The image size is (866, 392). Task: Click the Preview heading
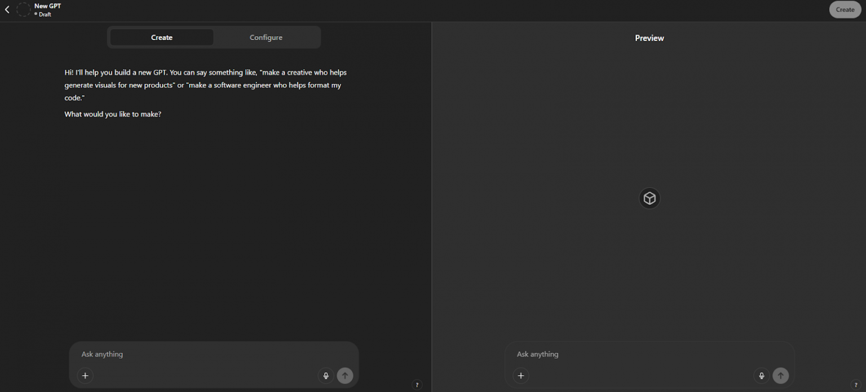tap(649, 38)
